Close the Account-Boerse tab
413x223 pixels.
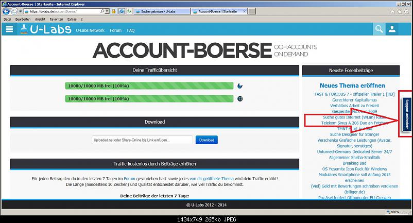coord(244,11)
